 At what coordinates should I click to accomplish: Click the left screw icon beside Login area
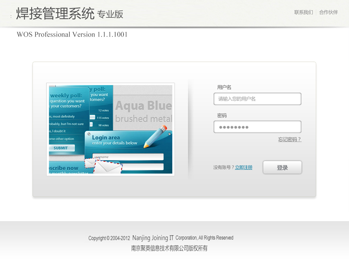click(x=89, y=134)
